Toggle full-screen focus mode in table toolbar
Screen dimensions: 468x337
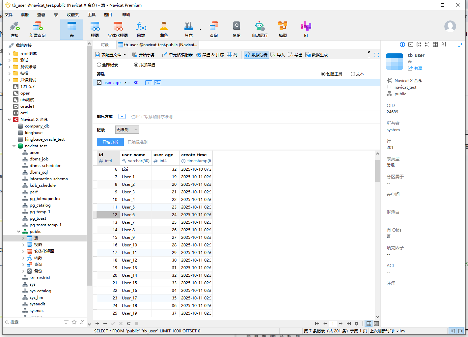tap(376, 55)
